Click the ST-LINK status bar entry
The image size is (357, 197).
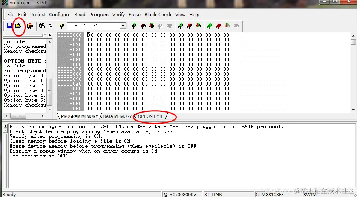(x=213, y=194)
